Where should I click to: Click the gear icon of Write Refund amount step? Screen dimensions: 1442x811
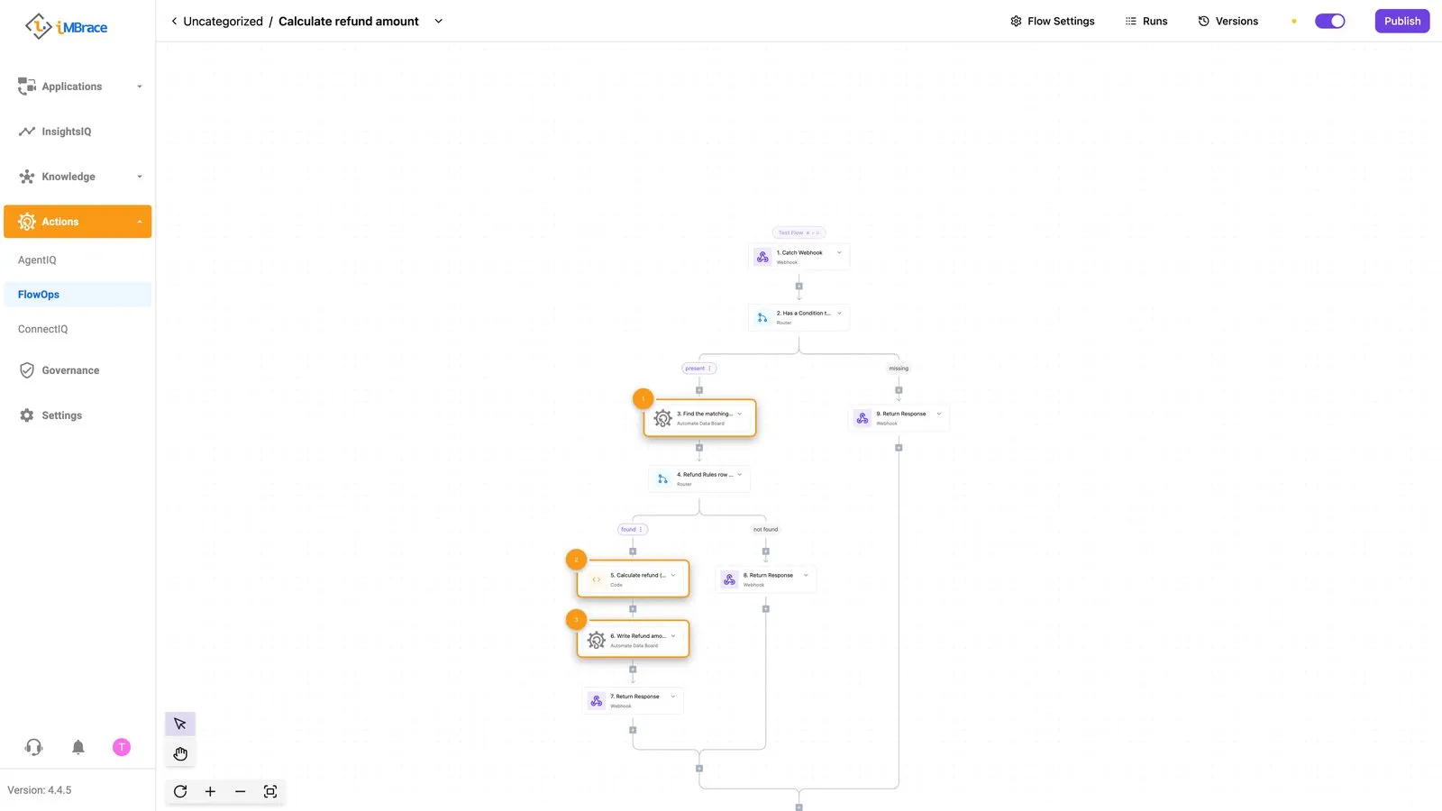pyautogui.click(x=596, y=640)
